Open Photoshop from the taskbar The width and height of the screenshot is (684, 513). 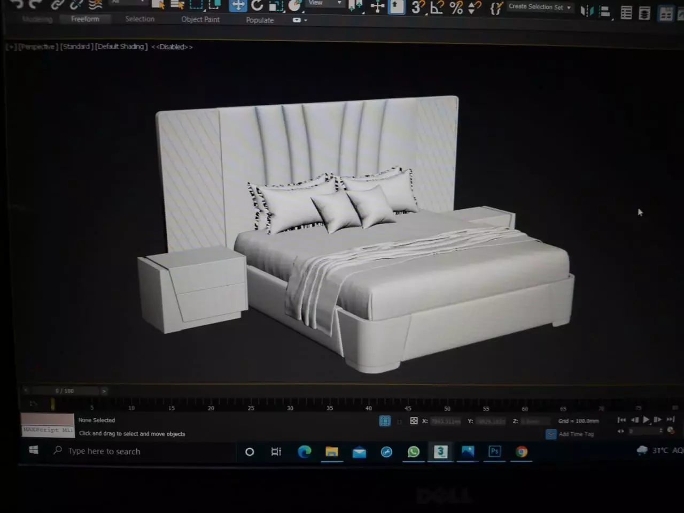(x=494, y=451)
